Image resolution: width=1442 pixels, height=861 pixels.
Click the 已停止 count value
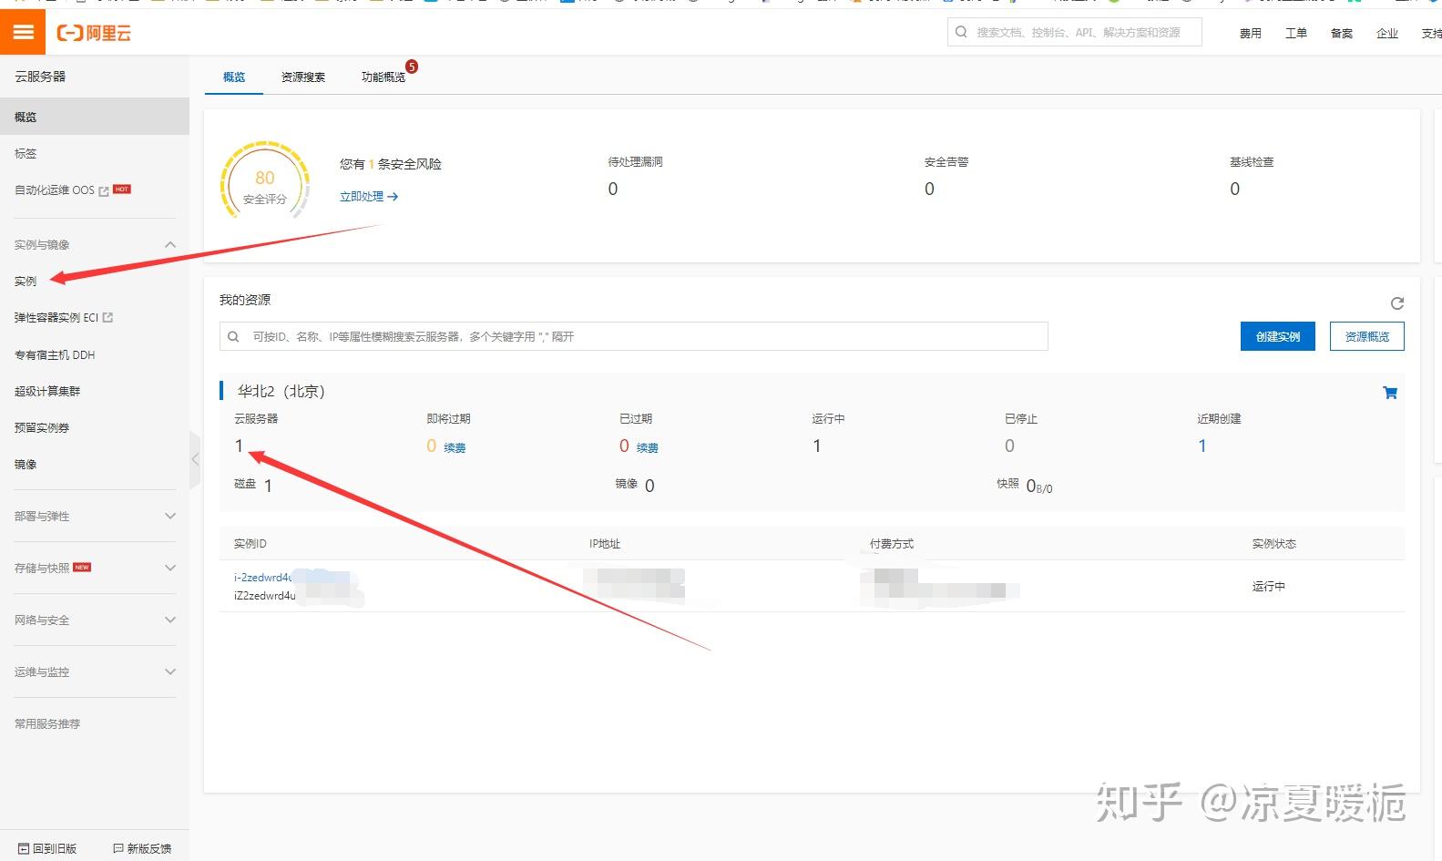tap(1009, 446)
